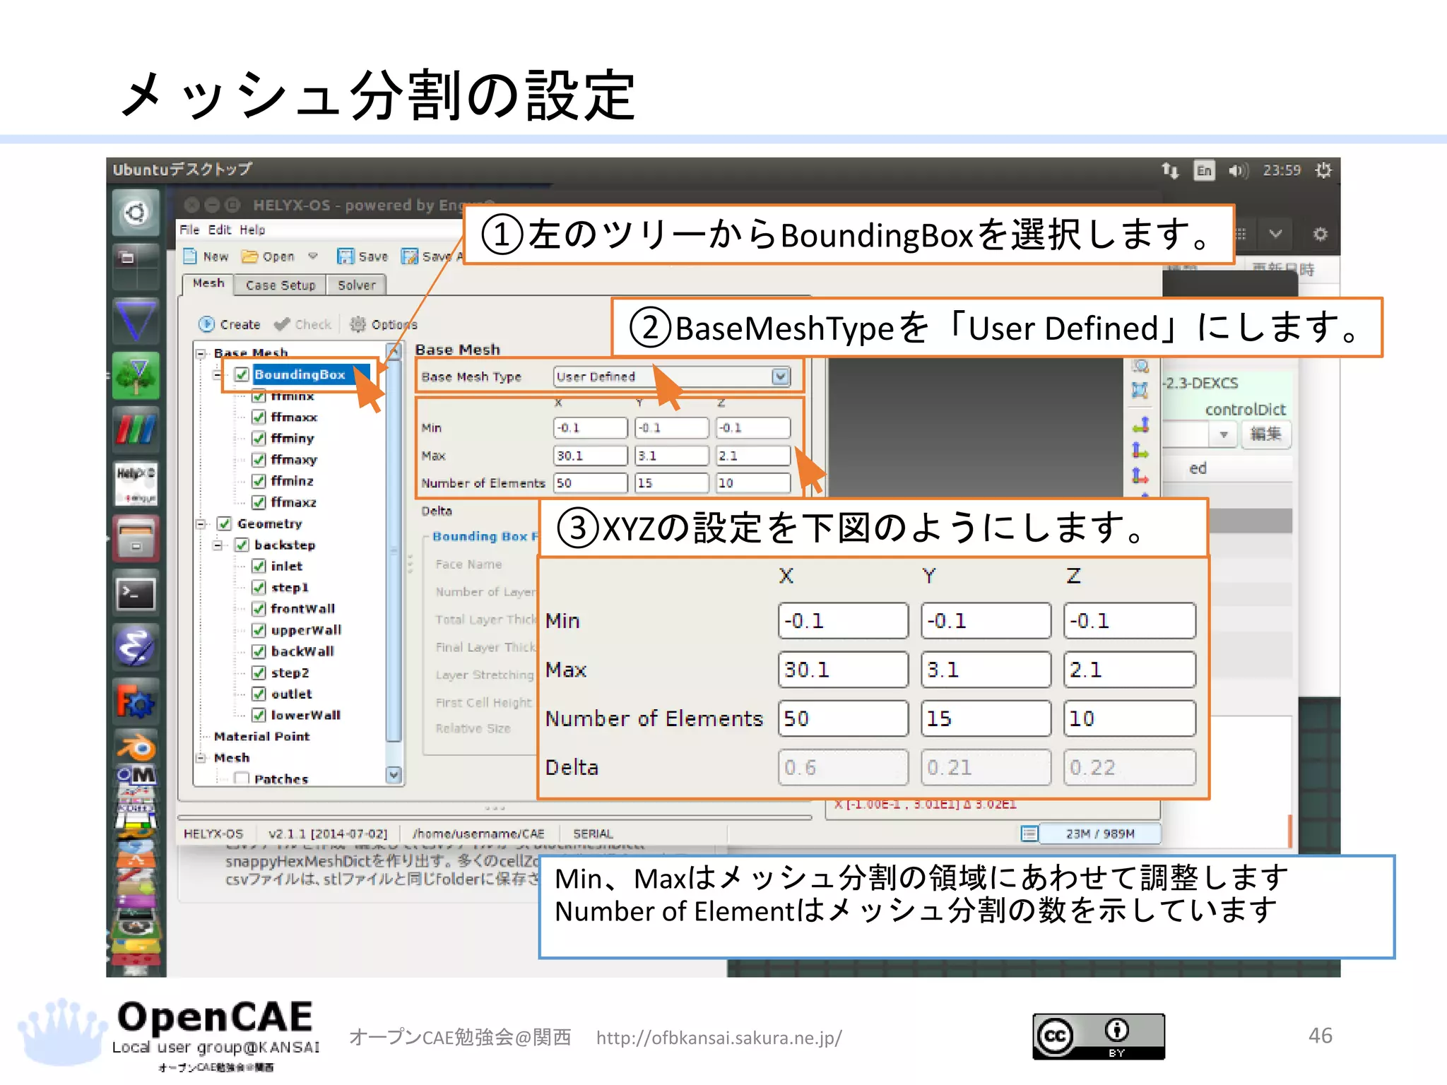Viewport: 1447px width, 1085px height.
Task: Launch ParaView from the launcher
Action: click(136, 429)
